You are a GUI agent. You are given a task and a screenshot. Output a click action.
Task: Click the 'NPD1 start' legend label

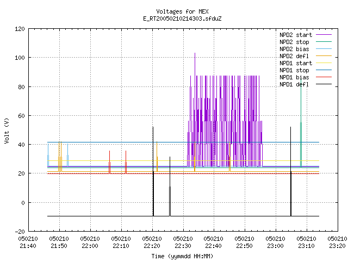click(296, 63)
